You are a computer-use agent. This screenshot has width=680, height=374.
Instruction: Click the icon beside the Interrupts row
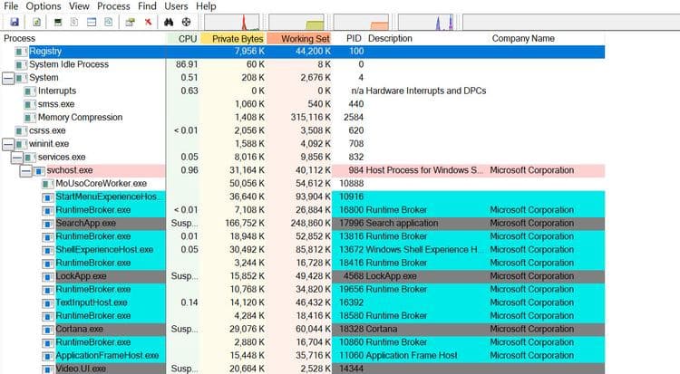(29, 91)
